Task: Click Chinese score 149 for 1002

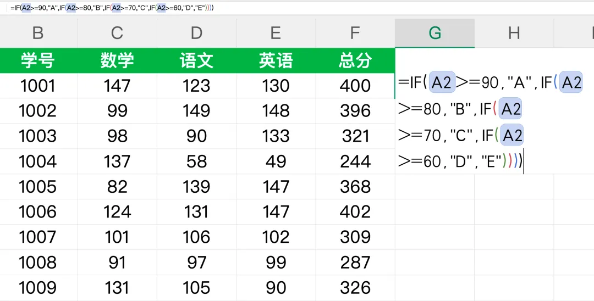Action: tap(196, 111)
